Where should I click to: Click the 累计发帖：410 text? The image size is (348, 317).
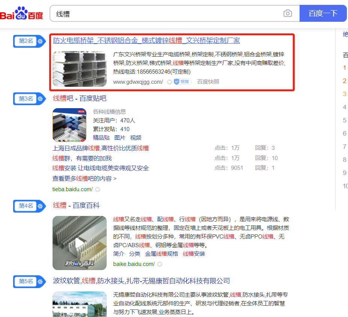[111, 129]
